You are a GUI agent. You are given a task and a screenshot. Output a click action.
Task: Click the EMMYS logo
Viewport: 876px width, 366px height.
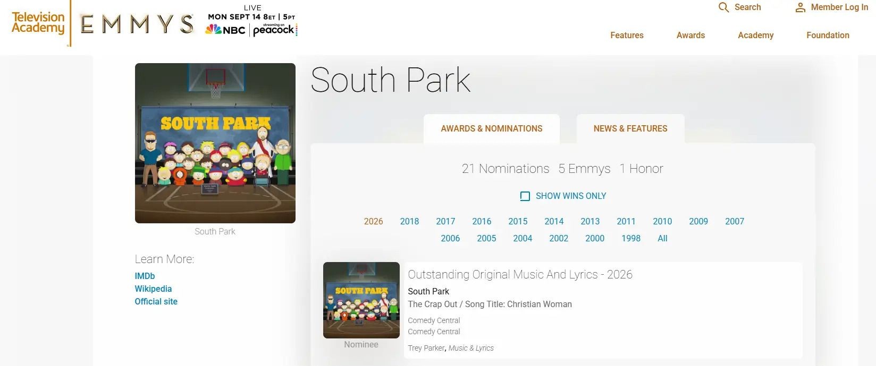click(x=137, y=24)
